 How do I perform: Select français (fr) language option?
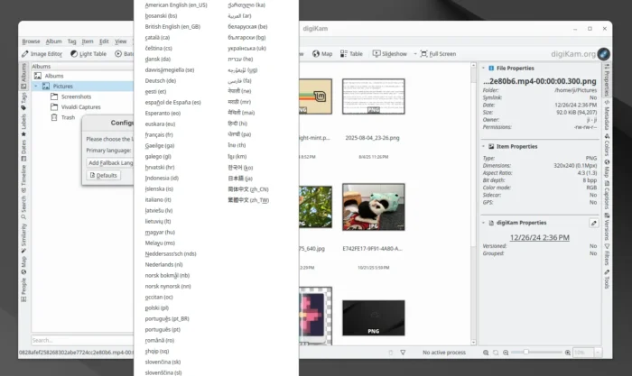(x=160, y=134)
